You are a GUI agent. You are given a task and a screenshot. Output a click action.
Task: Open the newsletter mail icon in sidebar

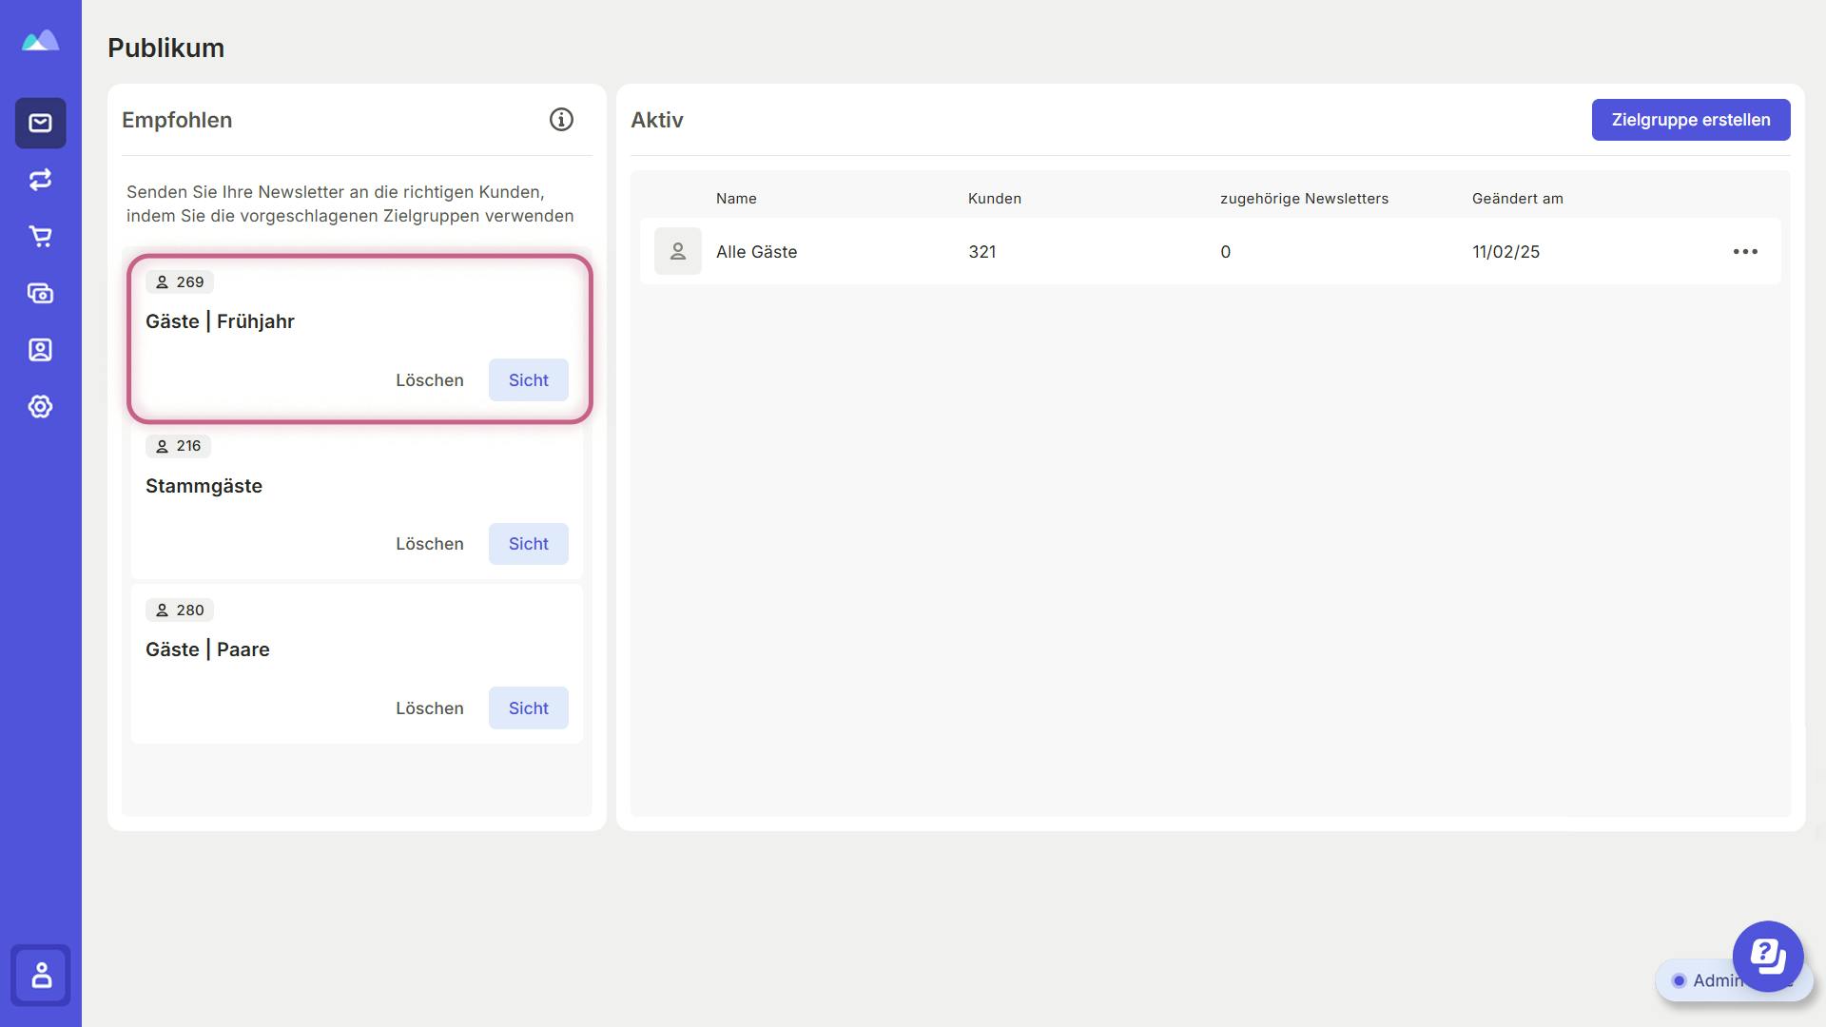pyautogui.click(x=40, y=123)
